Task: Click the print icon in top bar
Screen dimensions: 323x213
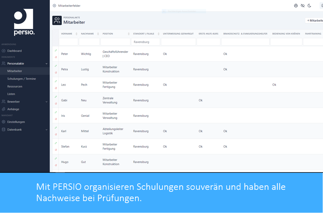Action: tap(296, 6)
